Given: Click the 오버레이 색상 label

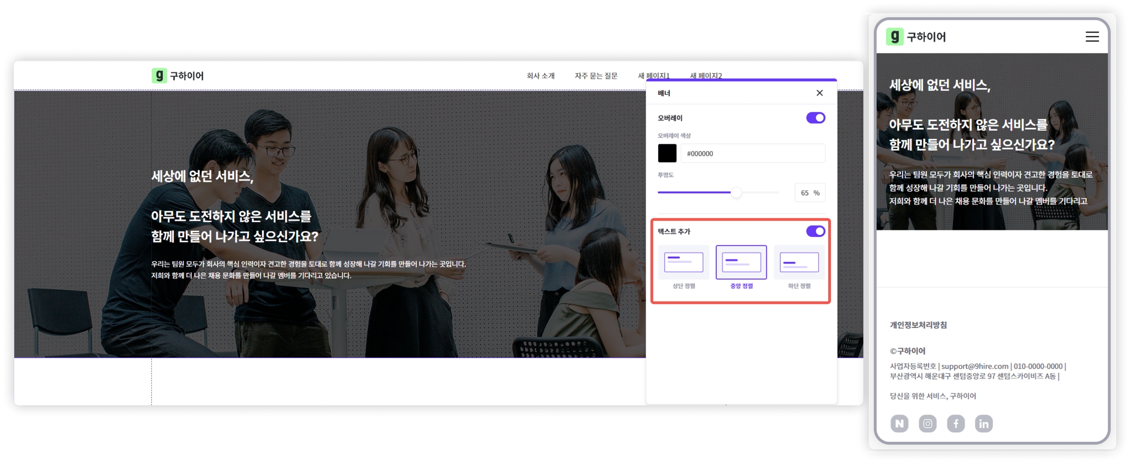Looking at the screenshot, I should click(674, 136).
